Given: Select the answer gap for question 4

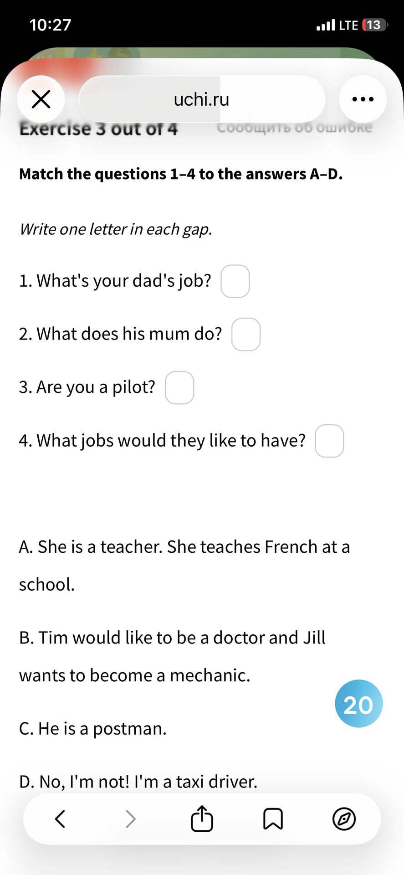Looking at the screenshot, I should pyautogui.click(x=329, y=441).
